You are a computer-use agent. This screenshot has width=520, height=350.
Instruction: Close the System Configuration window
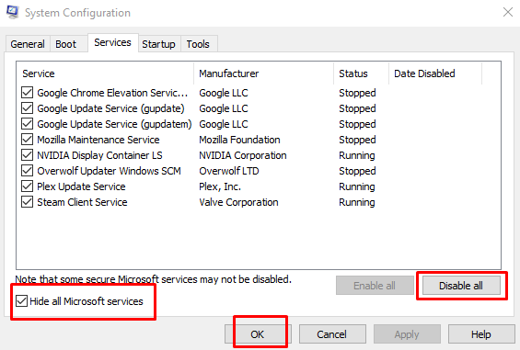[508, 13]
